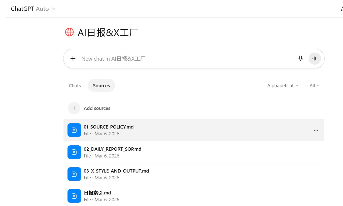Click the red globe project icon
Viewport: 343px width, 206px height.
[69, 32]
